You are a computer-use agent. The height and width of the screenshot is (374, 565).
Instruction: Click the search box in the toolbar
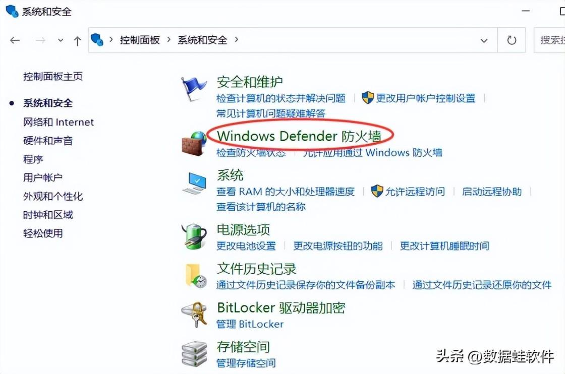pos(549,40)
